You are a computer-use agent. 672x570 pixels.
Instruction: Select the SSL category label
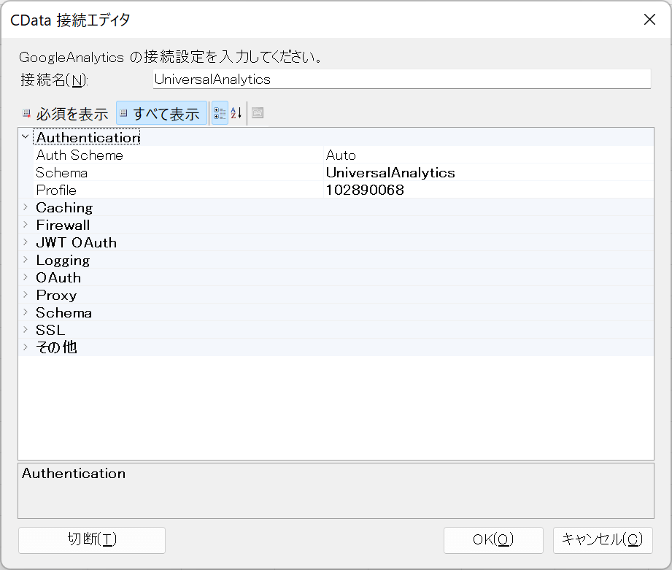50,330
